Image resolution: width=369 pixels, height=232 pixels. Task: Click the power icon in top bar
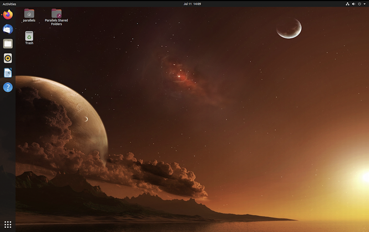(359, 4)
